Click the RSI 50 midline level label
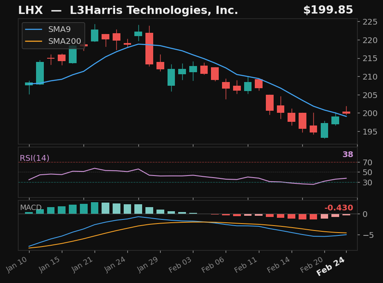This screenshot has width=383, height=283. click(x=367, y=172)
